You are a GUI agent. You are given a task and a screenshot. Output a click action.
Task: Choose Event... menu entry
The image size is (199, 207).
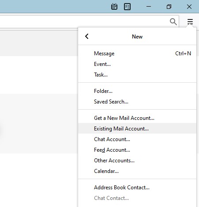137,64
